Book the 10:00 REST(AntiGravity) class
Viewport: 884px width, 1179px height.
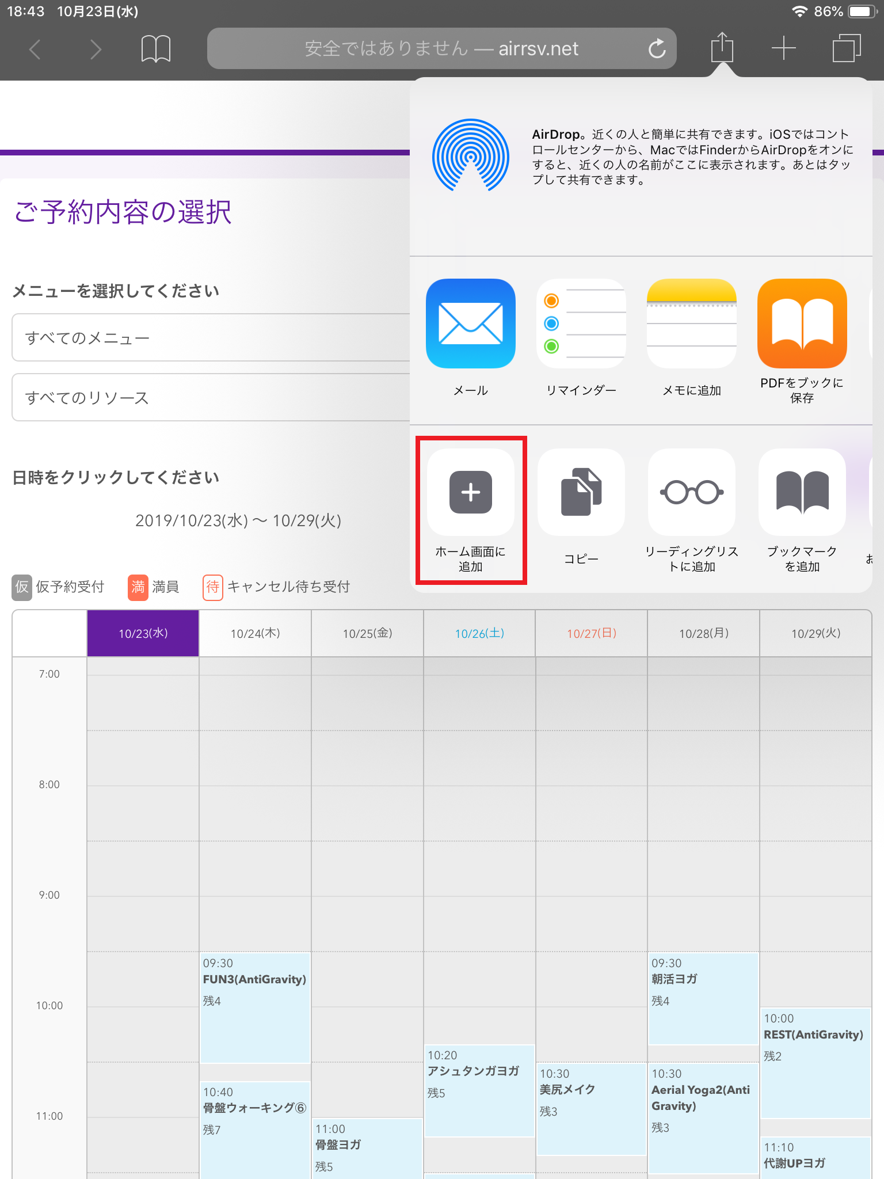point(816,1063)
